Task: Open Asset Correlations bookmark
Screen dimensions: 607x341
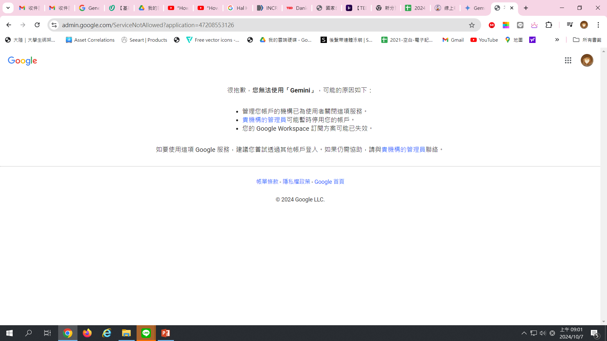Action: pyautogui.click(x=90, y=40)
